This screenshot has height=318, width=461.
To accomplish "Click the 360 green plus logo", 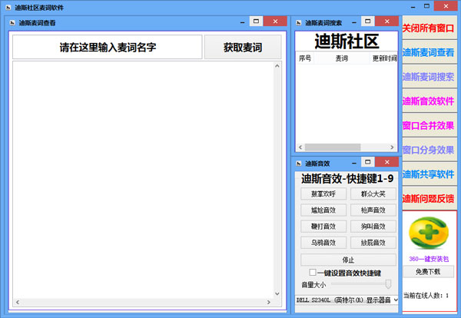I will coord(429,233).
